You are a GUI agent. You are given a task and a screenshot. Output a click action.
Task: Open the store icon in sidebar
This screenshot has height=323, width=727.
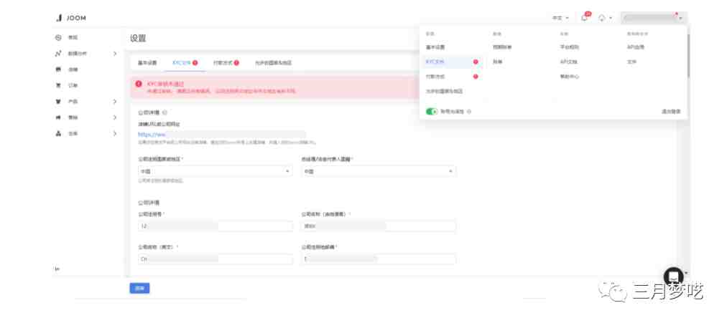pyautogui.click(x=58, y=69)
